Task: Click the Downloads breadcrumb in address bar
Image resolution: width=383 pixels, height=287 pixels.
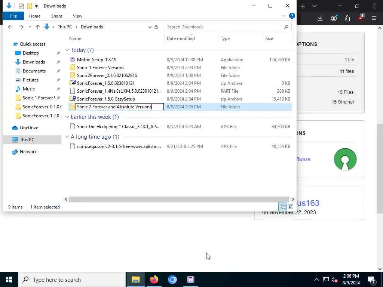Action: [92, 27]
